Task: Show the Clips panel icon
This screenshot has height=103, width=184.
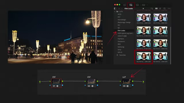Action: click(x=143, y=5)
